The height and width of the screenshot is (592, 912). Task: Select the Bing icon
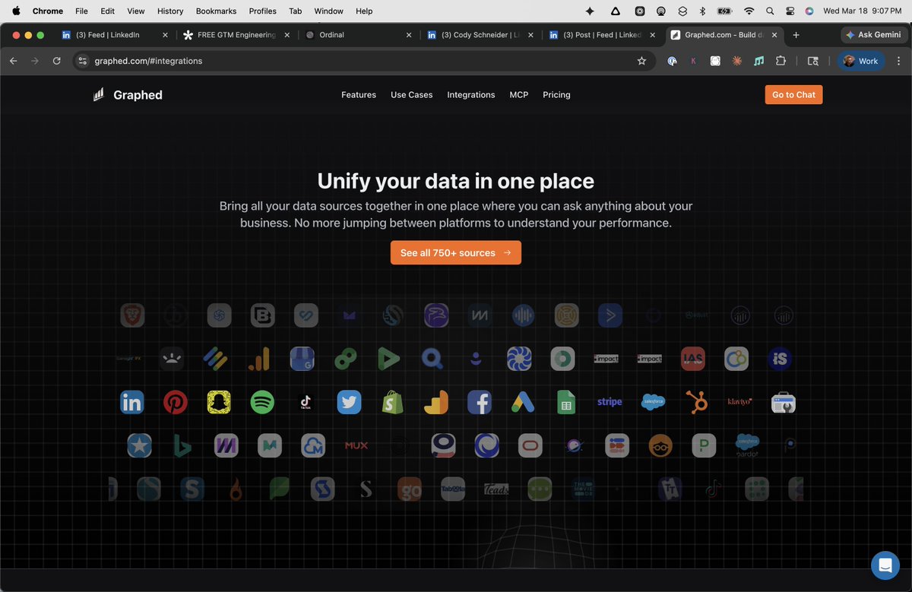pyautogui.click(x=182, y=445)
